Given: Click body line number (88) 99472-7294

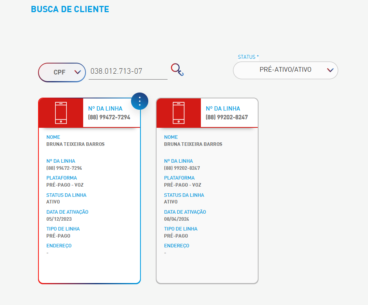Looking at the screenshot, I should pos(64,168).
